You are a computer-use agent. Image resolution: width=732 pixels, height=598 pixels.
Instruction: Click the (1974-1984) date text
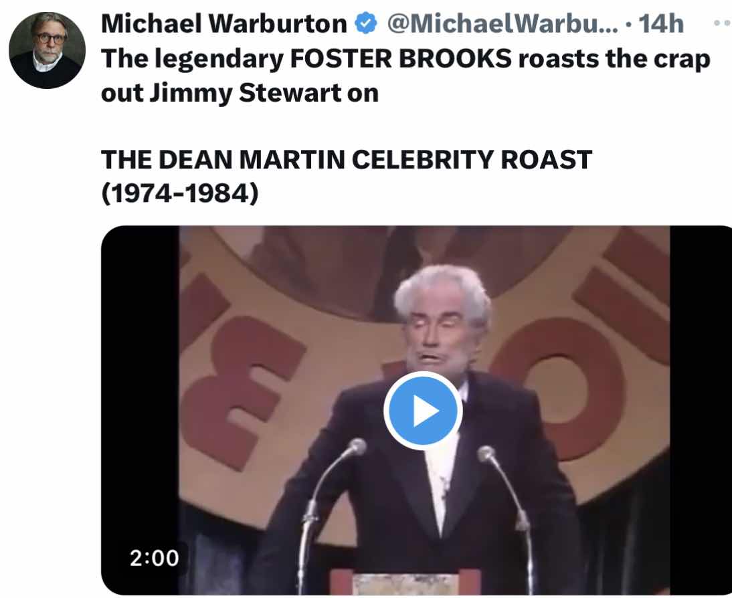[x=180, y=193]
